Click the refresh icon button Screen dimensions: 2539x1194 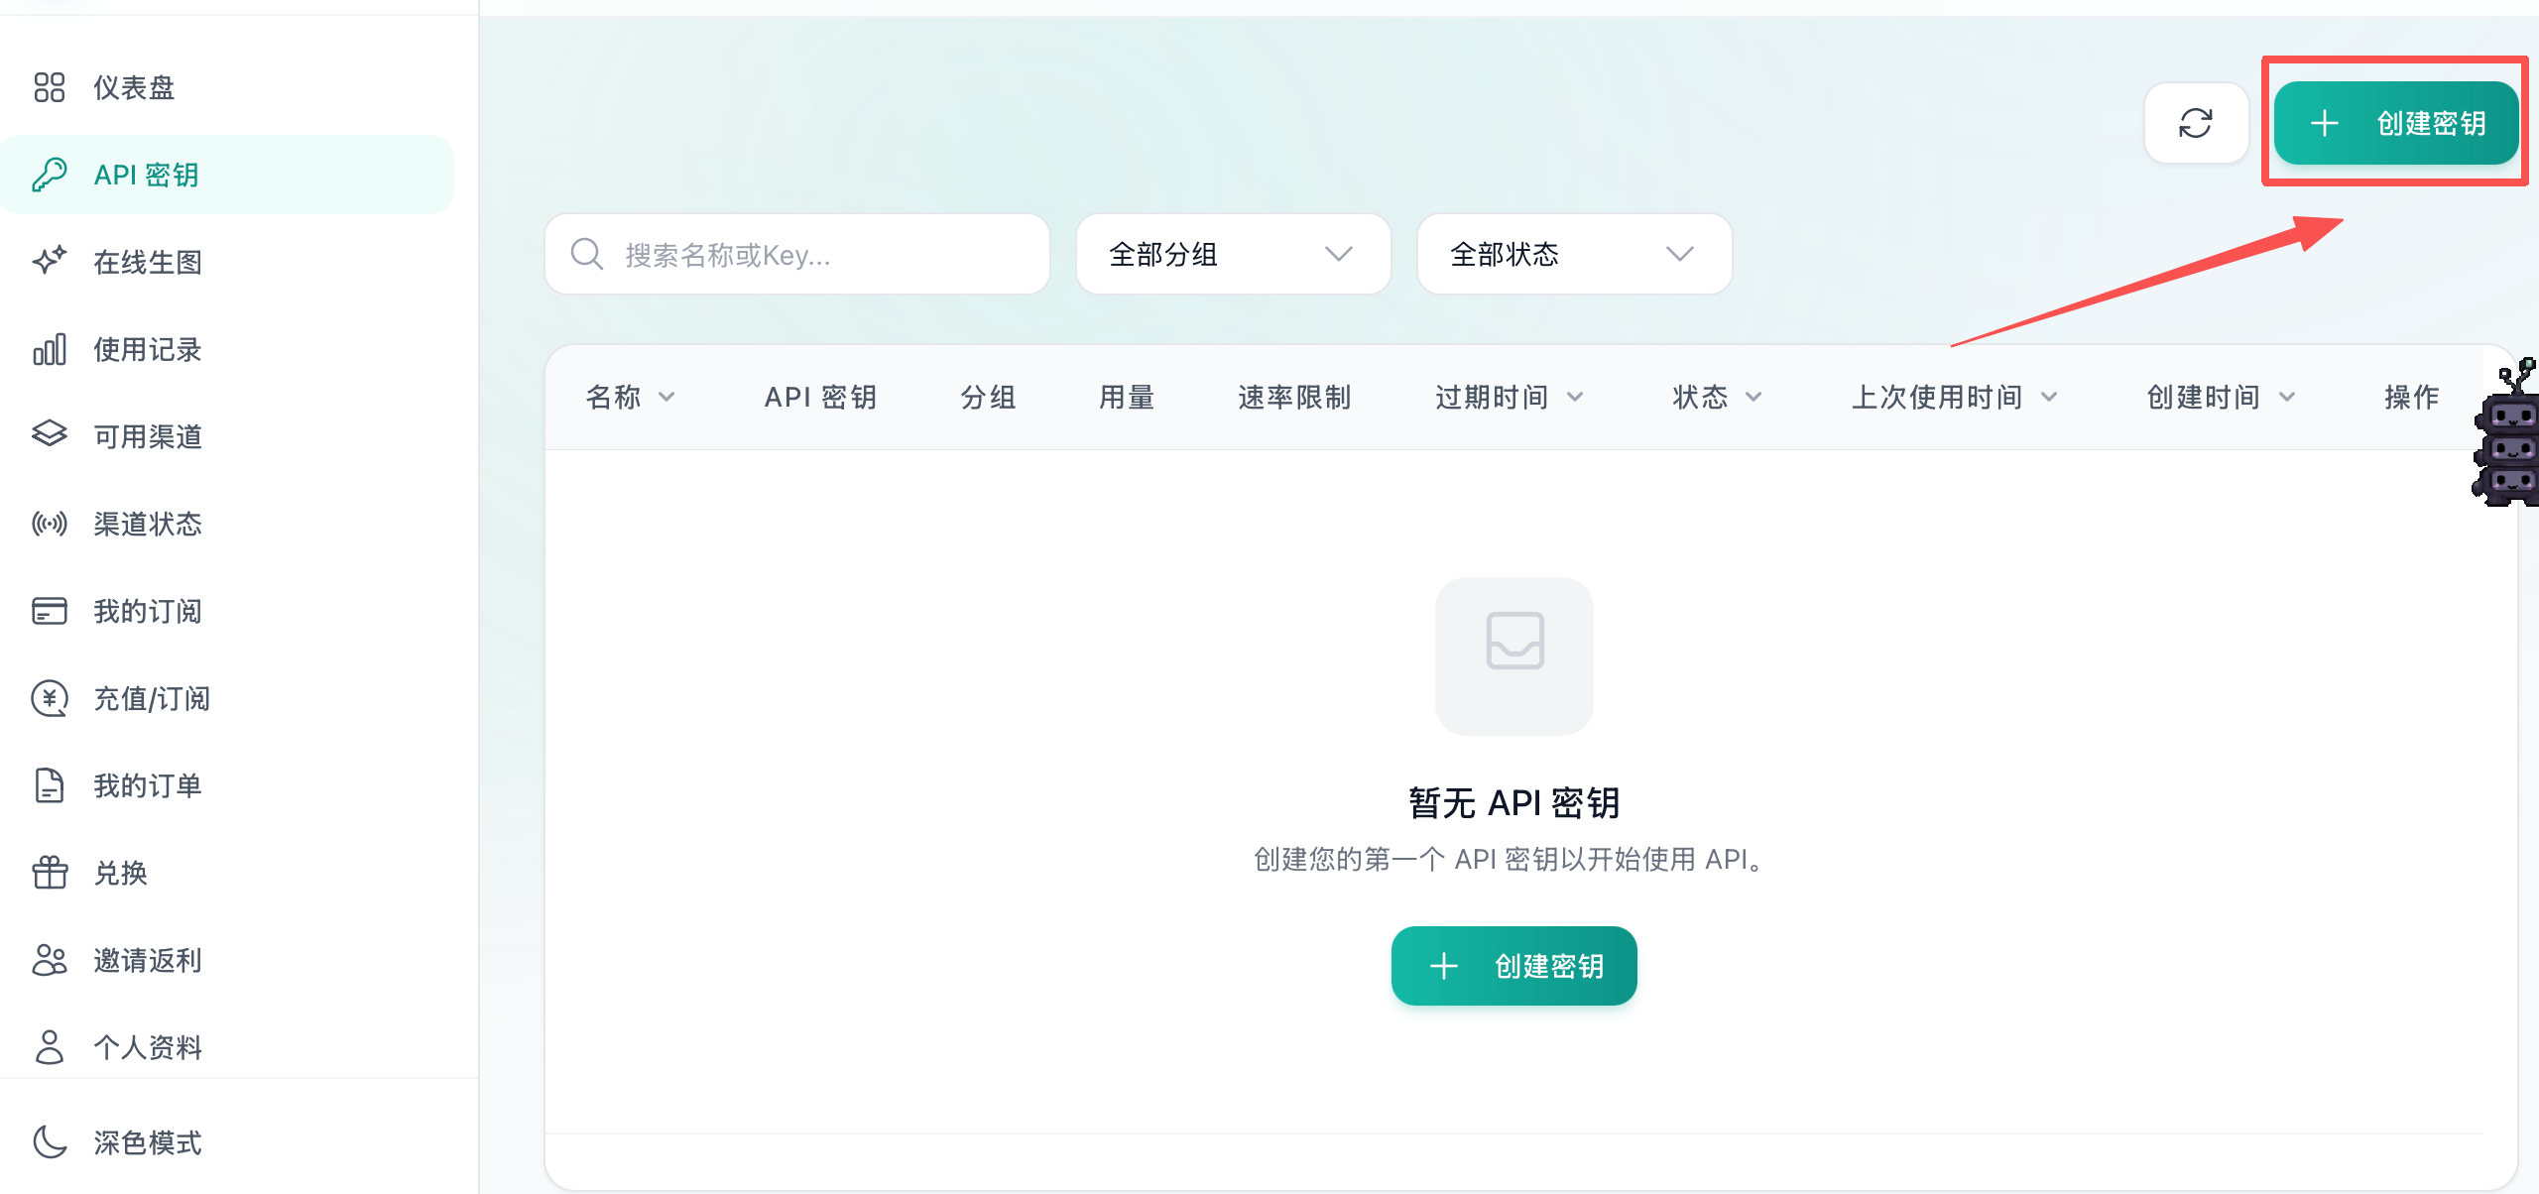click(x=2196, y=123)
